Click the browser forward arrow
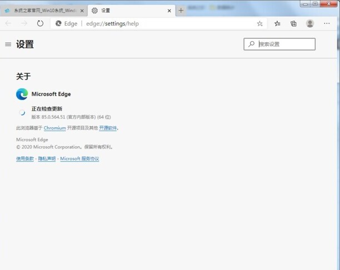Screen dimensions: 340x270 click(x=24, y=23)
